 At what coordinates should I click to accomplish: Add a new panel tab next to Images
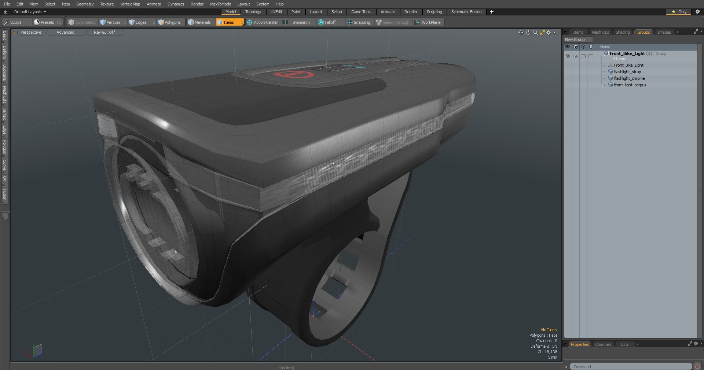click(x=677, y=32)
